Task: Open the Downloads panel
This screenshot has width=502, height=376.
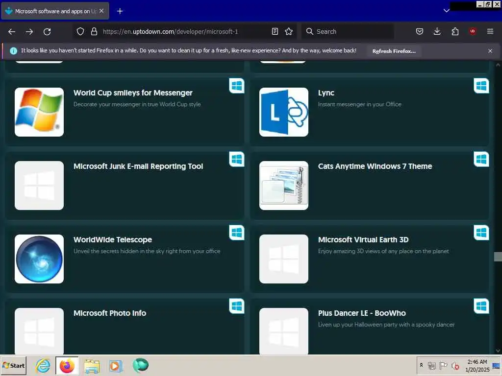Action: point(437,31)
